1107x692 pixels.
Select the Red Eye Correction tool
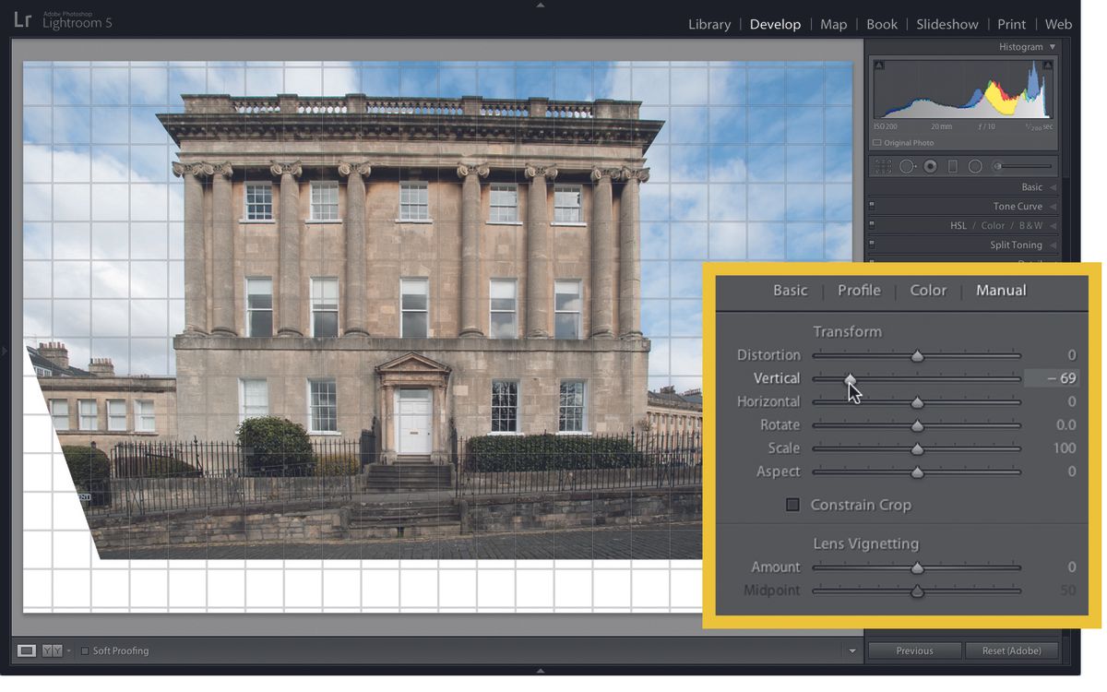tap(927, 166)
